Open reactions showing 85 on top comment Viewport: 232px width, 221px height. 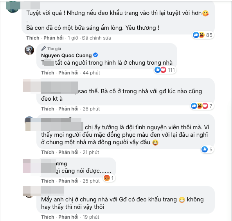click(203, 35)
